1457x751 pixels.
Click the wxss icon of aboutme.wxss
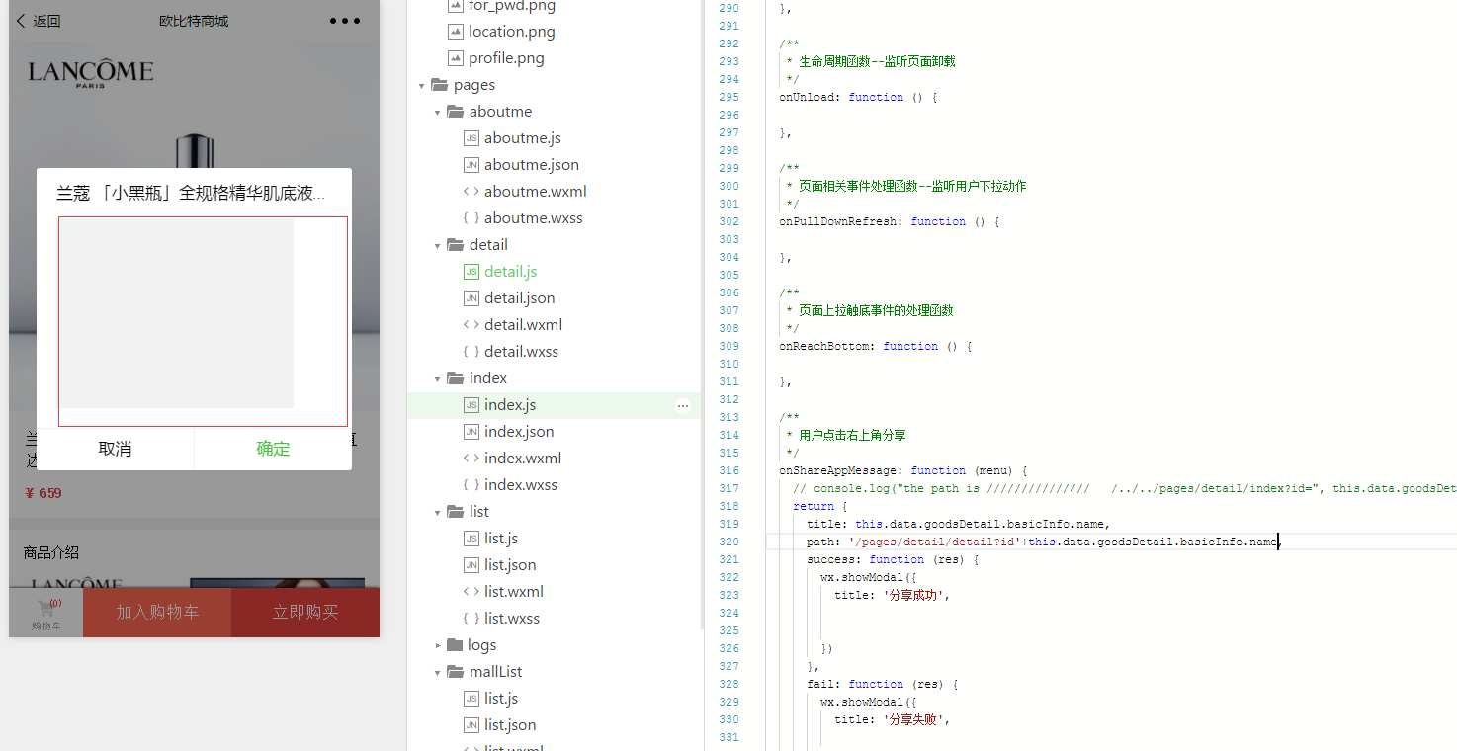[x=471, y=218]
